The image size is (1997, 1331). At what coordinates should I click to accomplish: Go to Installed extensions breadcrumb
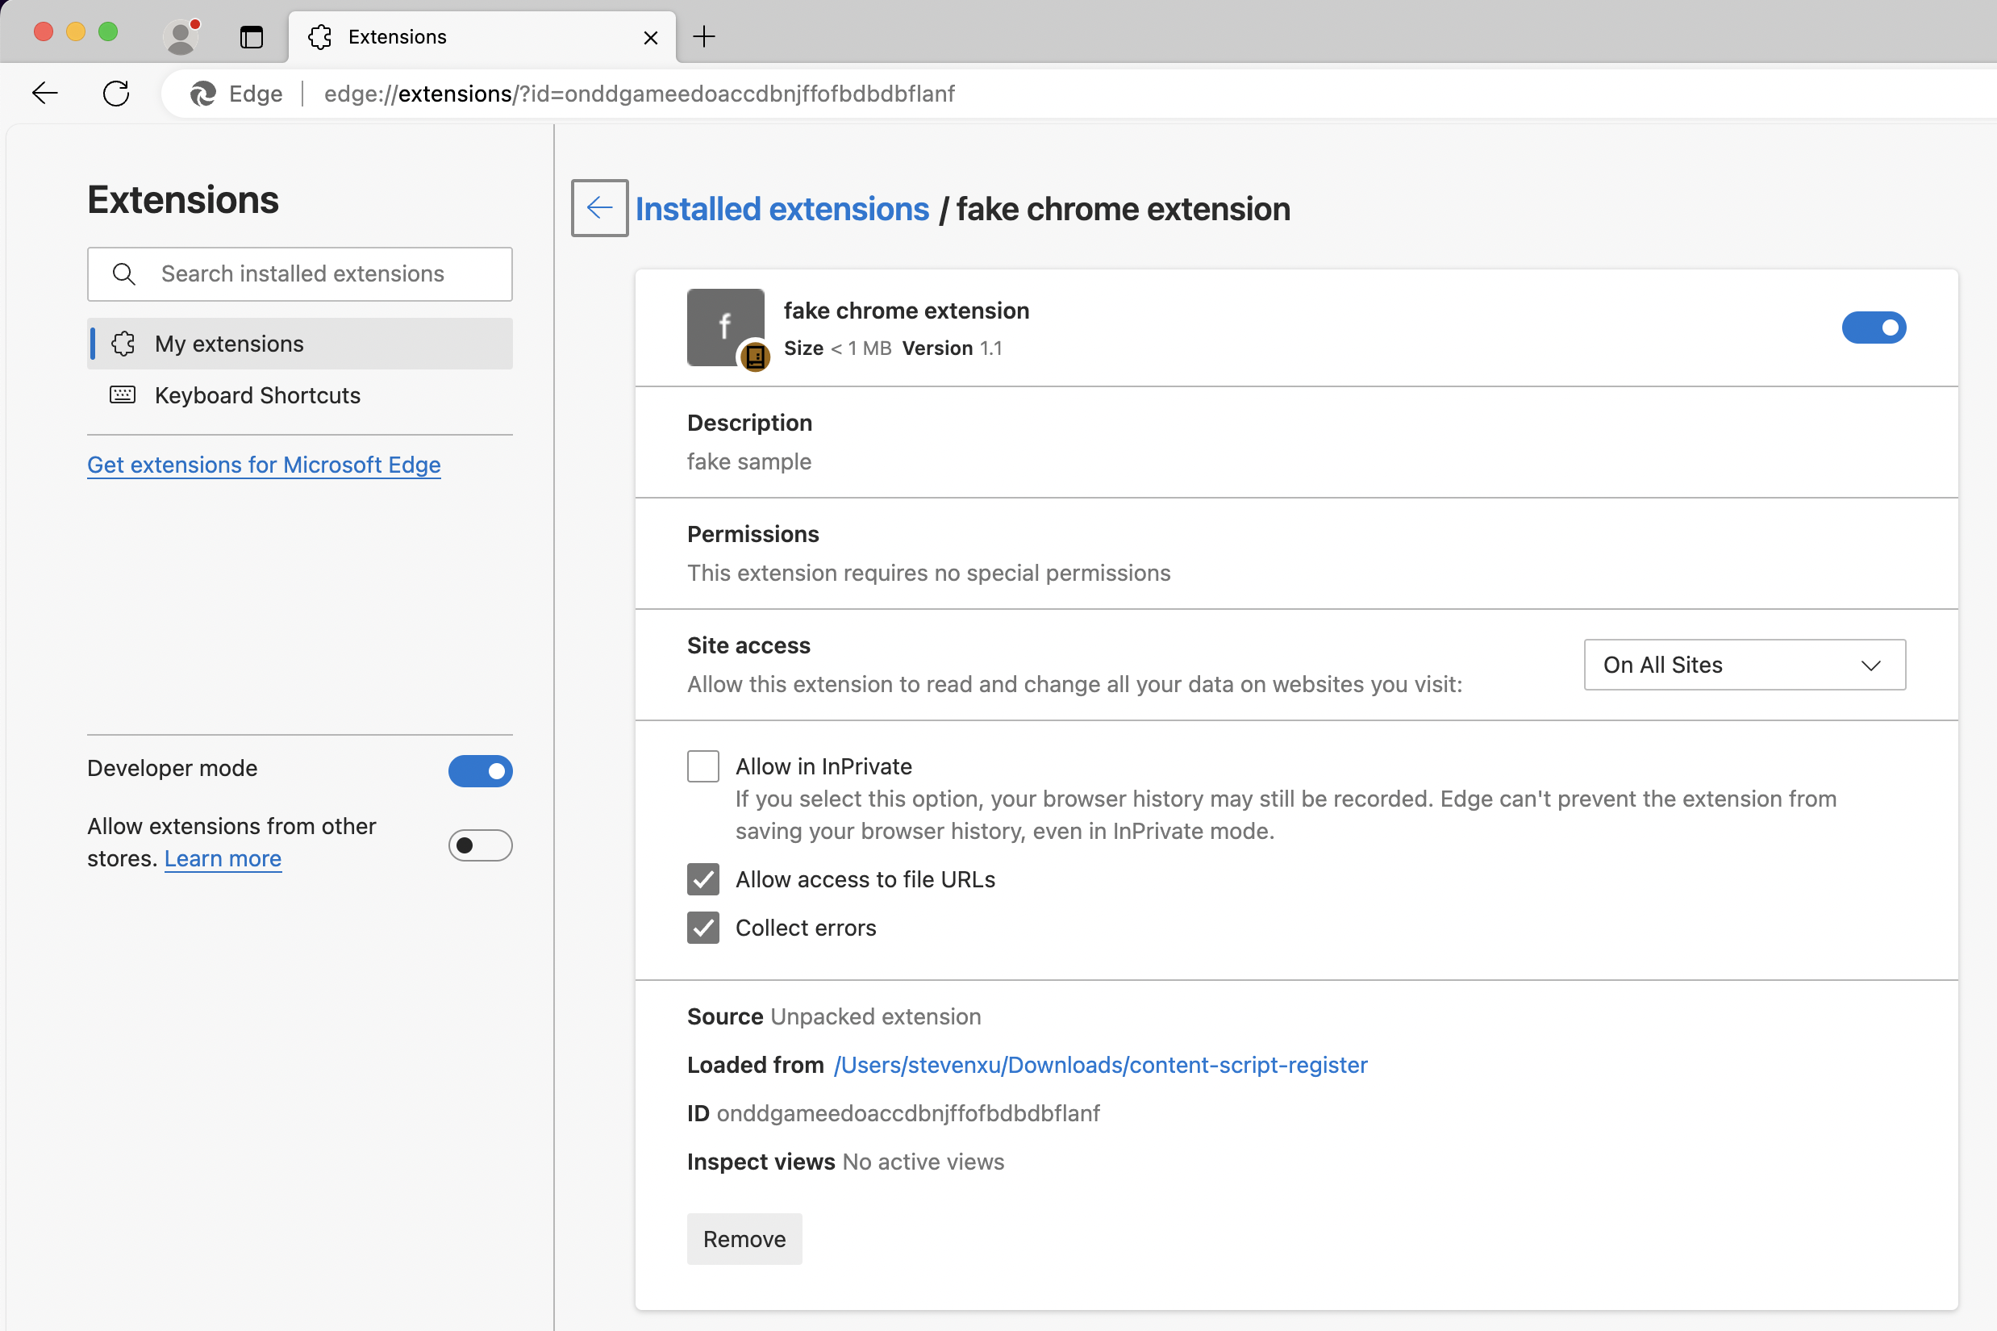coord(782,208)
